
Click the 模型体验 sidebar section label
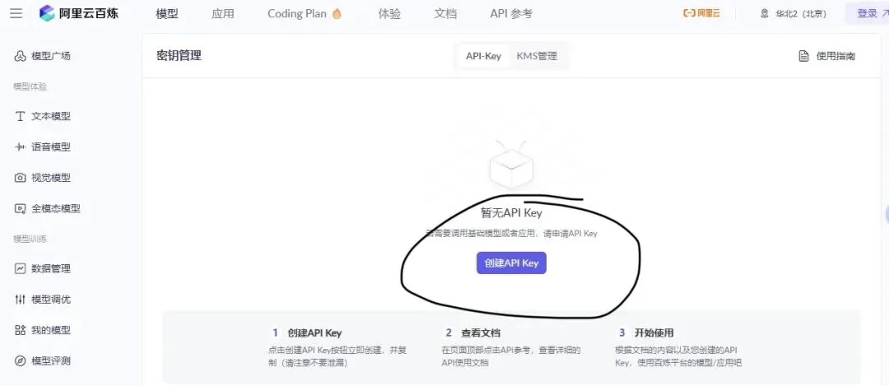[x=30, y=86]
